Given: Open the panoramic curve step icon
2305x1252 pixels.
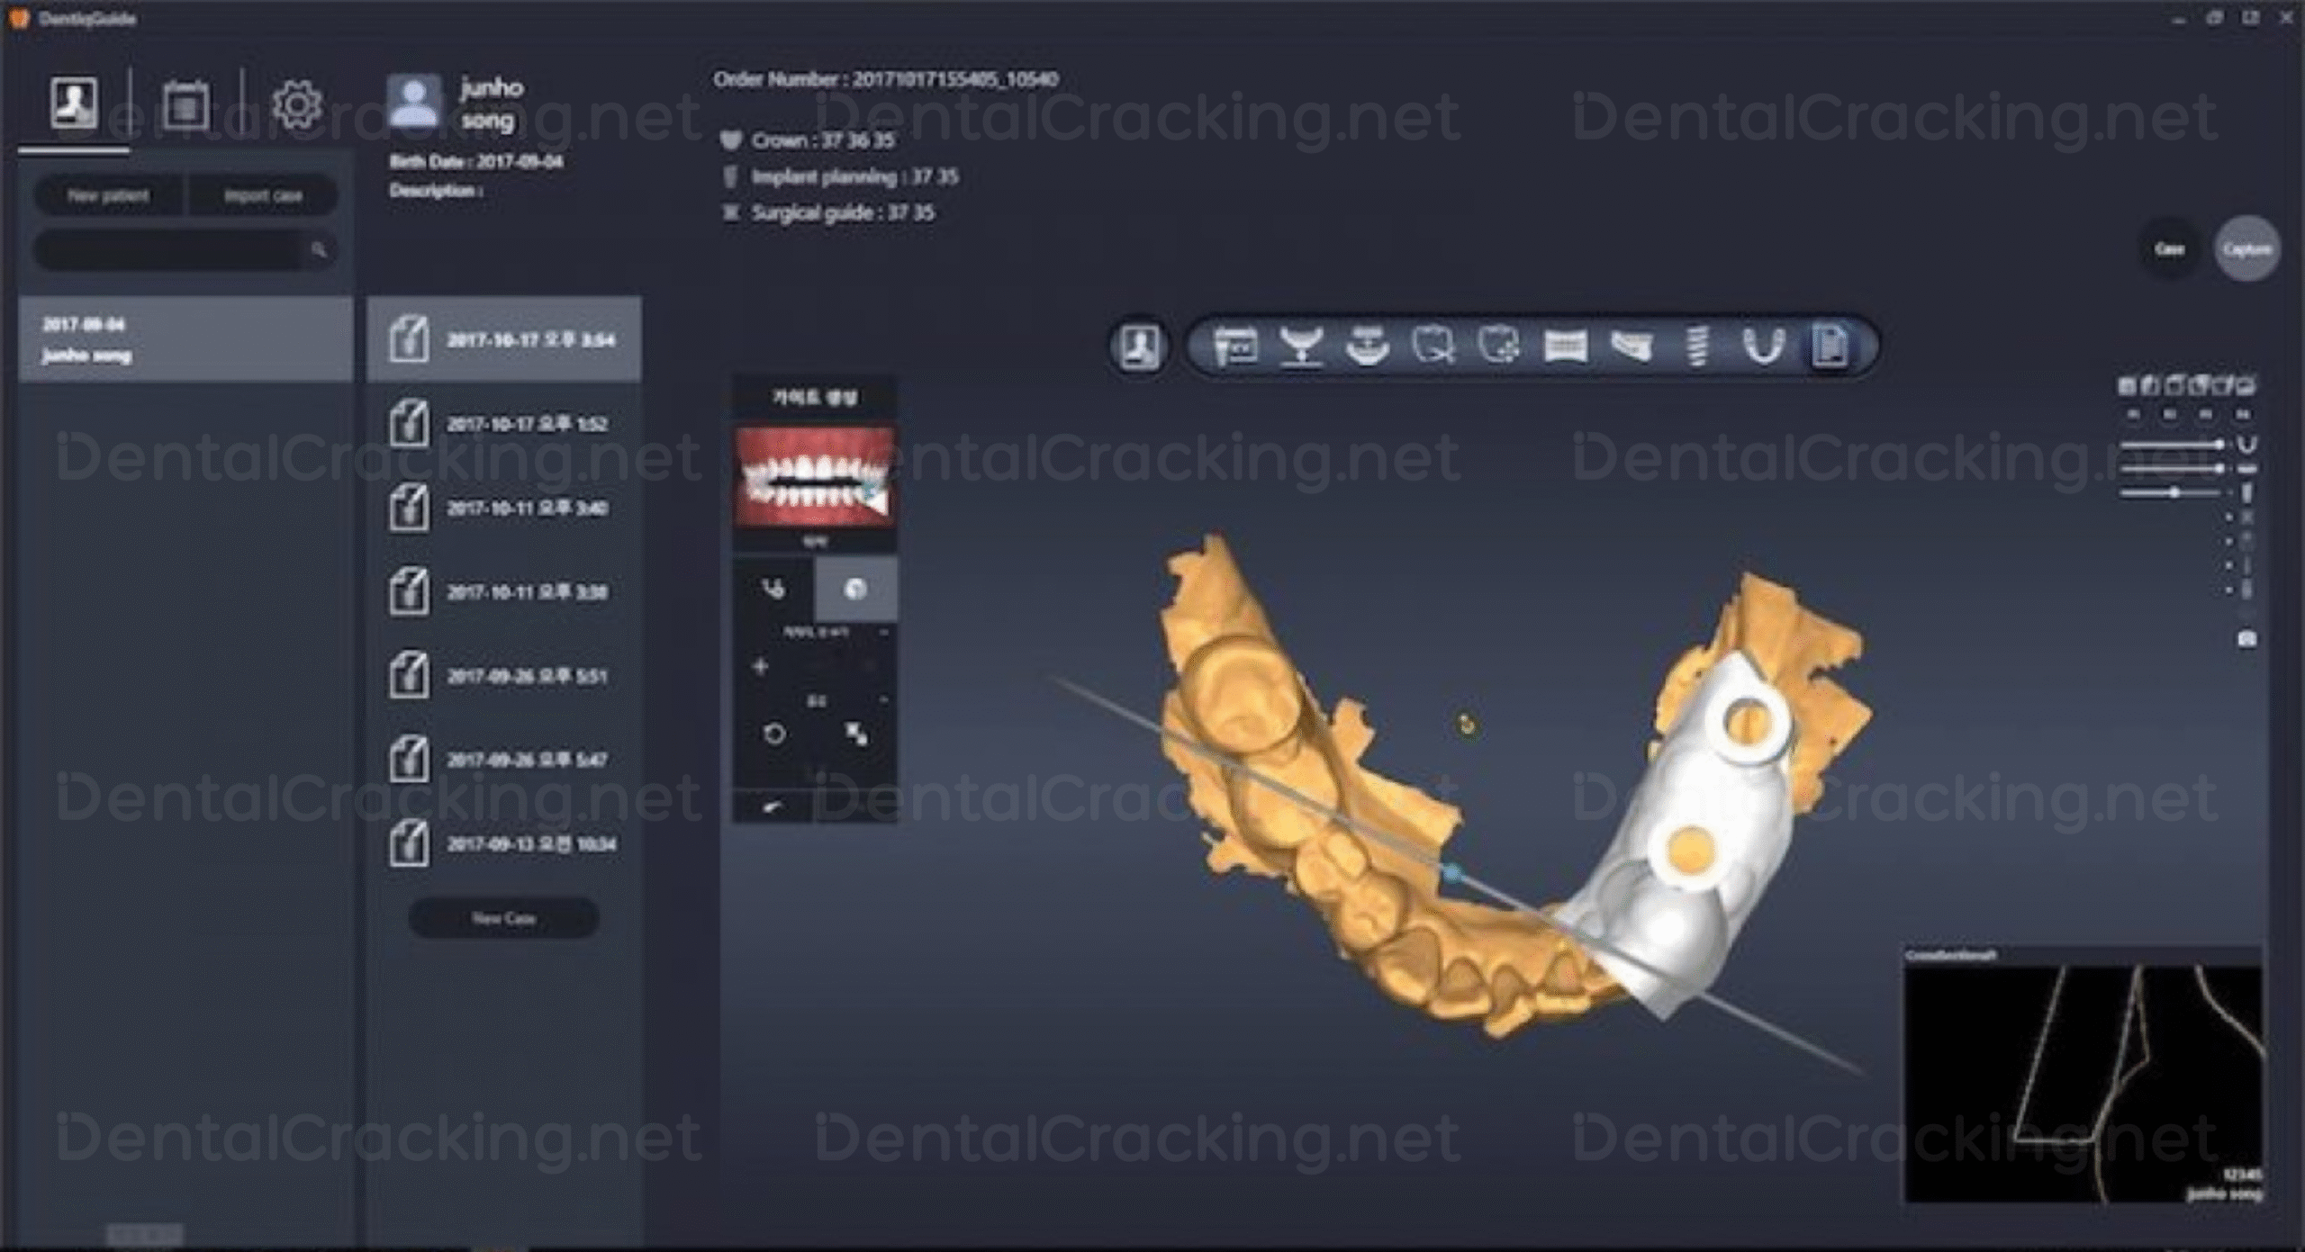Looking at the screenshot, I should [x=1565, y=347].
